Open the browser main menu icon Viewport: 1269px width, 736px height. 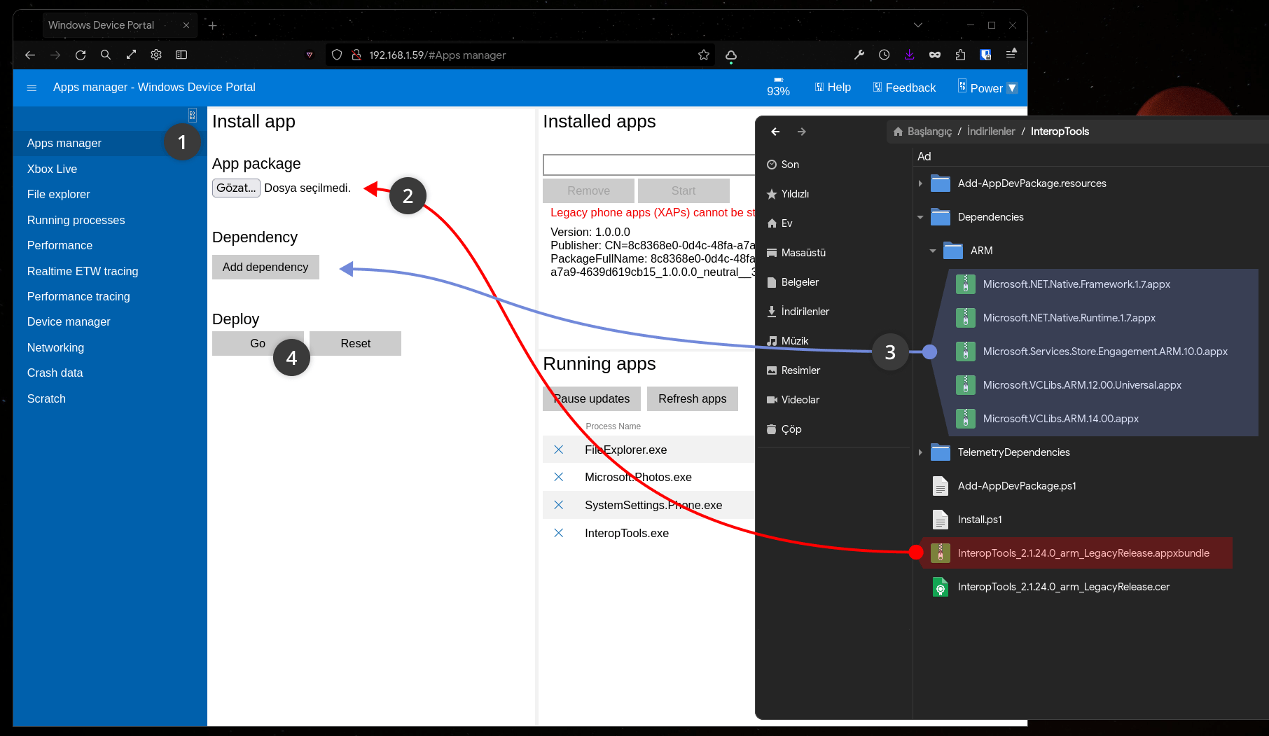point(1011,54)
